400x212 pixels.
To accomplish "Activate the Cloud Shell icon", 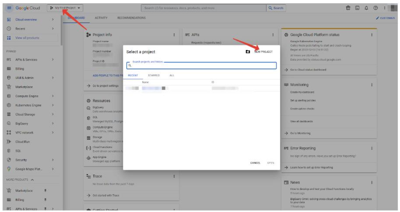I will [x=357, y=8].
